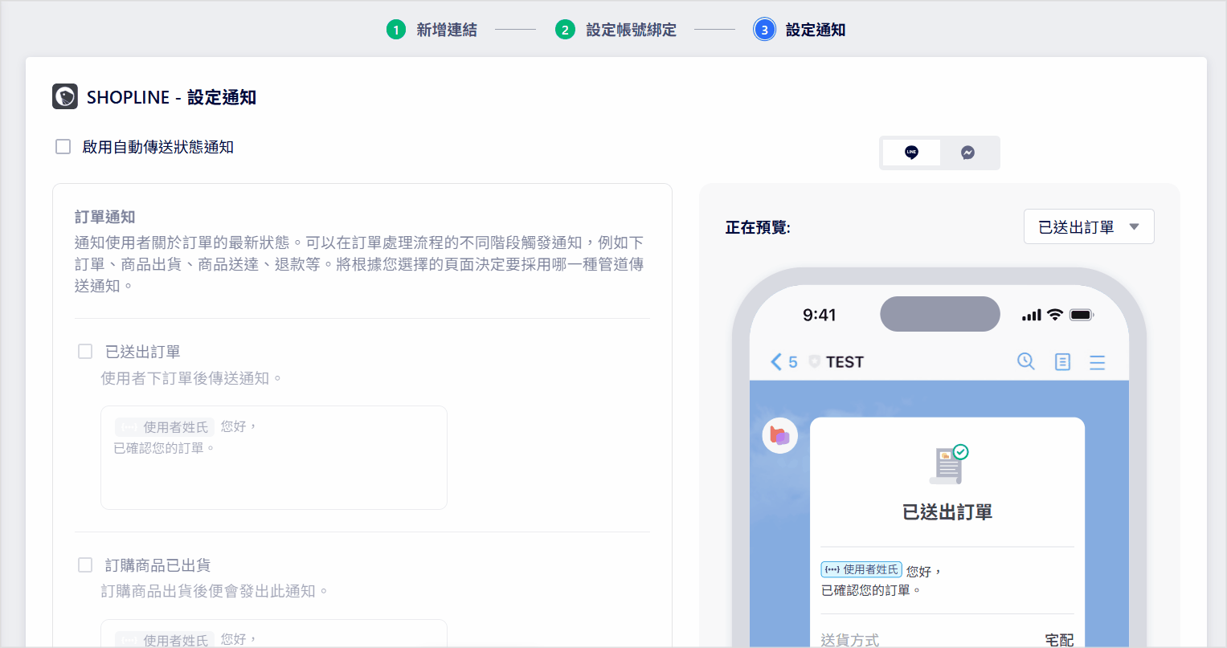Image resolution: width=1227 pixels, height=648 pixels.
Task: Switch preview to Messenger channel
Action: (968, 153)
